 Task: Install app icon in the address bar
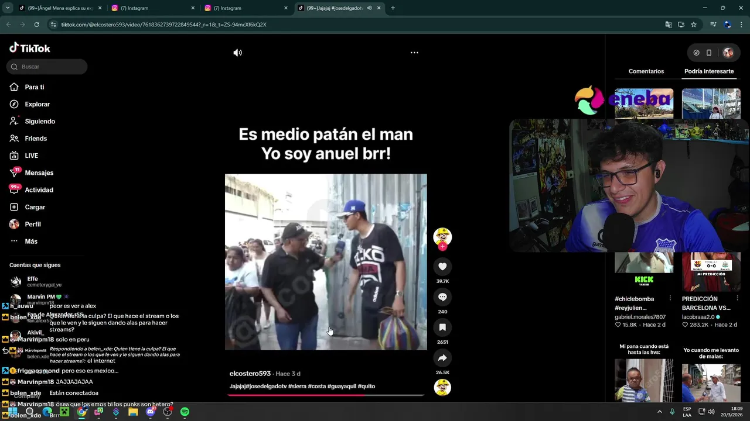tap(681, 25)
